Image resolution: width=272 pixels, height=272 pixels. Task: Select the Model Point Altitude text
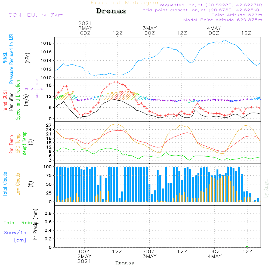[x=223, y=20]
